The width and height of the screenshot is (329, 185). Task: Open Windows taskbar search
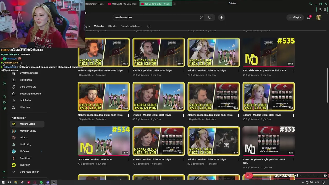10,182
